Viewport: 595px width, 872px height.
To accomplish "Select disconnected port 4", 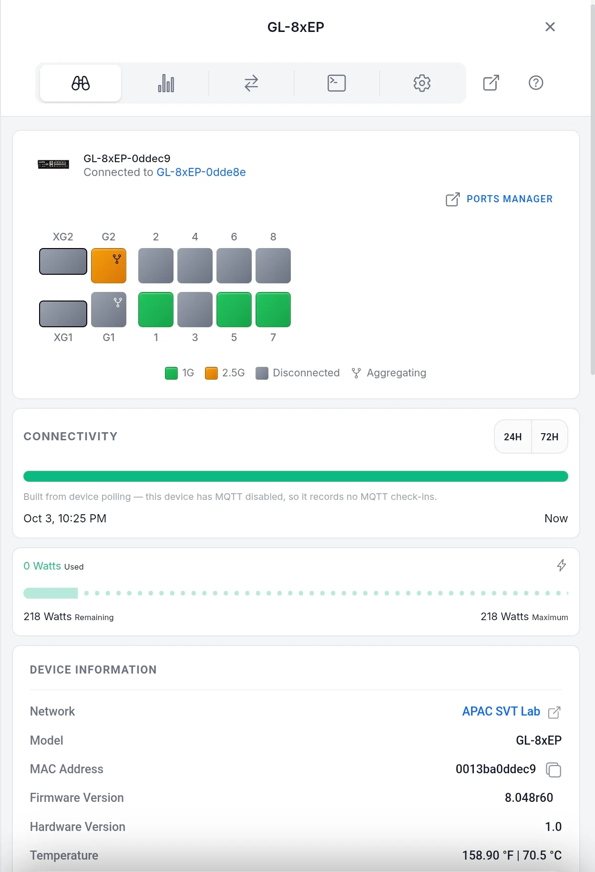I will point(195,266).
